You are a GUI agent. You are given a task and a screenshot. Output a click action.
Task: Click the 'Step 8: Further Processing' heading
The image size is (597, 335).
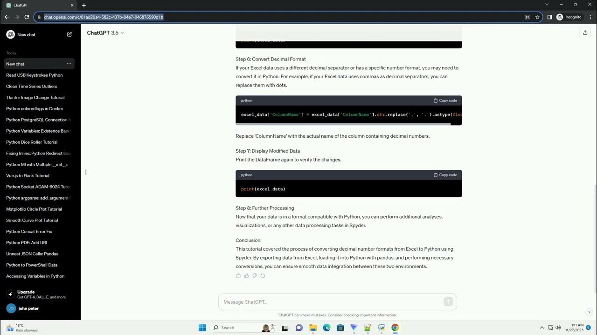coord(264,208)
